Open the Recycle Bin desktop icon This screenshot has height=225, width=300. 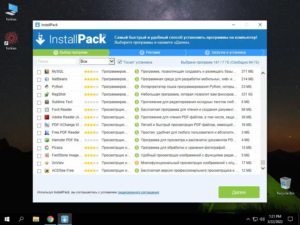[x=285, y=186]
